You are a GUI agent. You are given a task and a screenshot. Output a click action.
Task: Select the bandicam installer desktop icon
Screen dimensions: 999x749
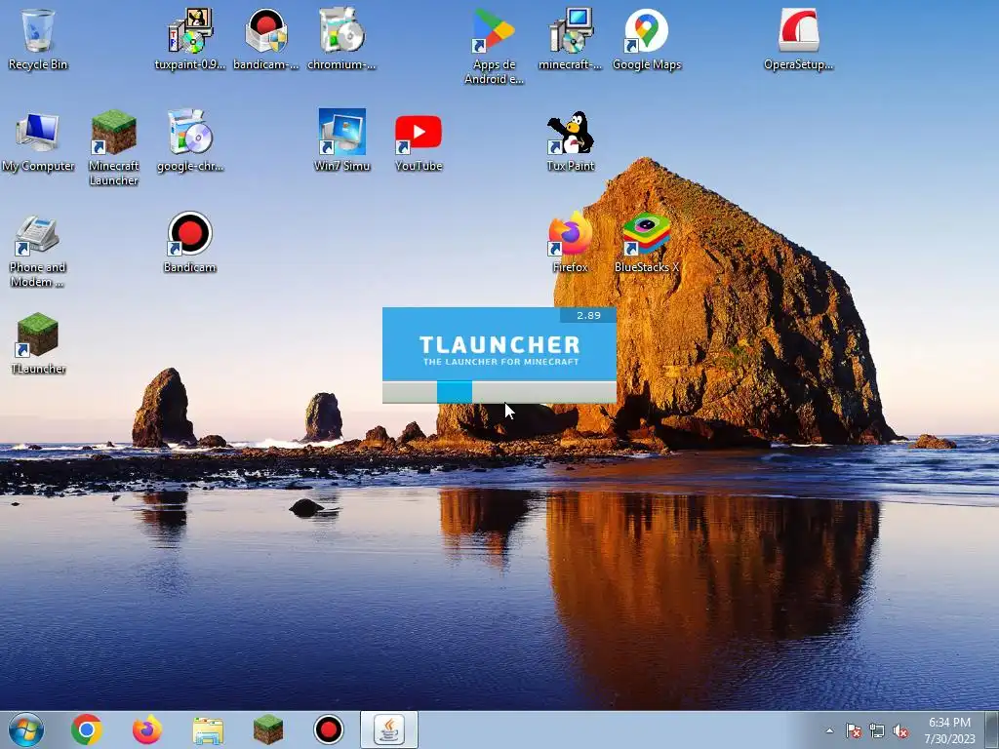tap(265, 39)
